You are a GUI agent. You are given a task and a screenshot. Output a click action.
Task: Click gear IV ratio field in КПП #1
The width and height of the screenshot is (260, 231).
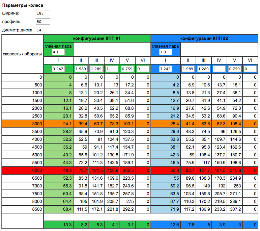coord(112,69)
